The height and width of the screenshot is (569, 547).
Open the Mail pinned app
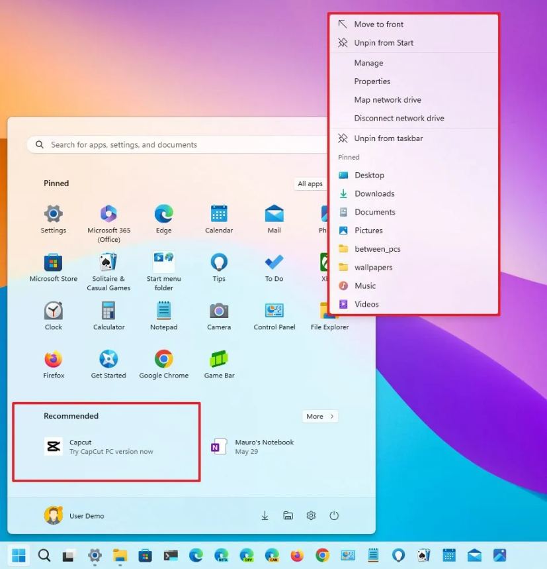point(274,219)
